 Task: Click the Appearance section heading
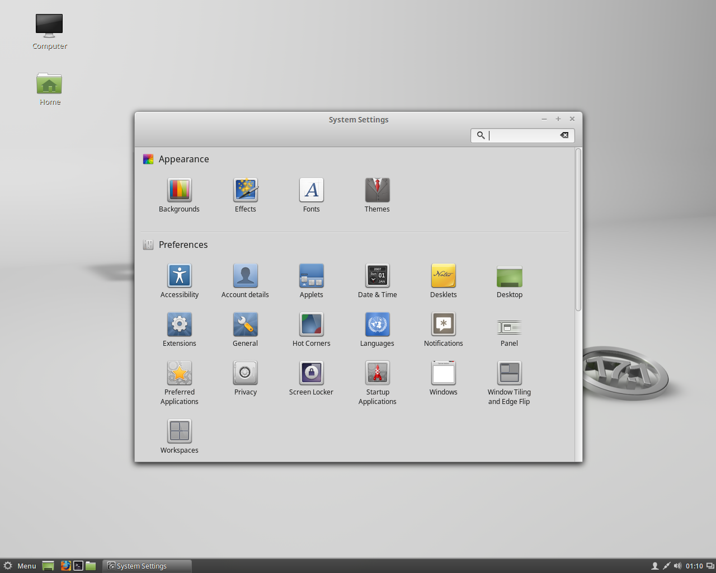point(183,159)
